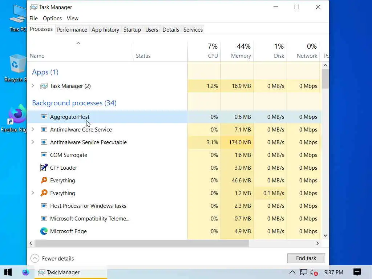Screen dimensions: 372x279
Task: Click the vertical scrollbar down arrow
Action: click(325, 235)
